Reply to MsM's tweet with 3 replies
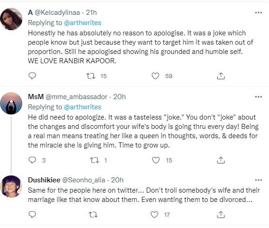This screenshot has height=228, width=269. (x=32, y=160)
